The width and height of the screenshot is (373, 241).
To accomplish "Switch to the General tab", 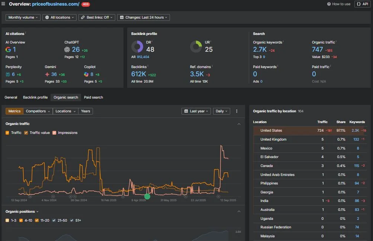I will click(x=11, y=97).
